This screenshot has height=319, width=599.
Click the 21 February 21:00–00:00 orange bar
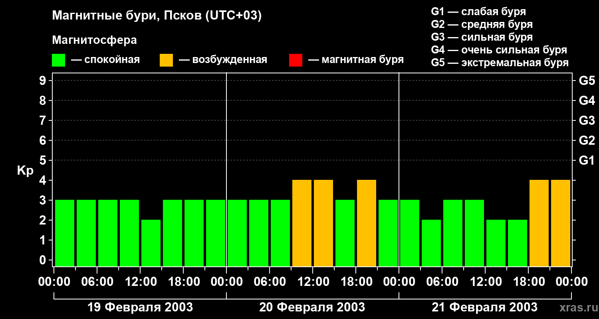coord(561,223)
